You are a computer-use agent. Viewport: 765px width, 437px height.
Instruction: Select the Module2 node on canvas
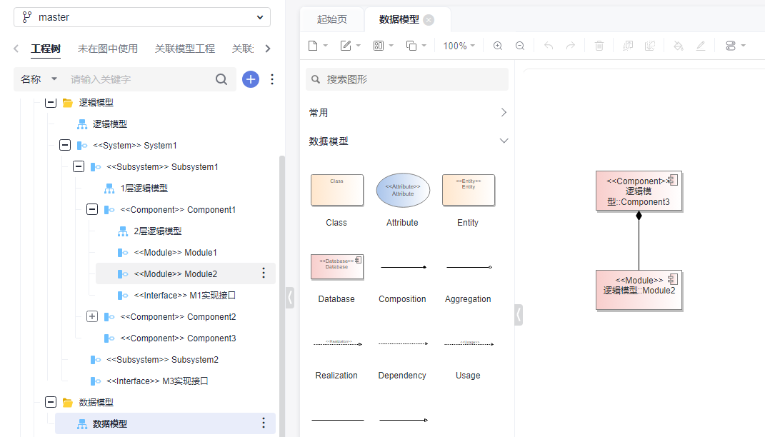(639, 290)
